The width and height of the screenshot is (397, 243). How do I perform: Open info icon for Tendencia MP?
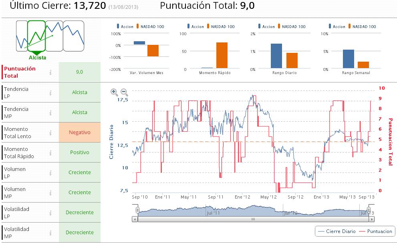(x=50, y=113)
